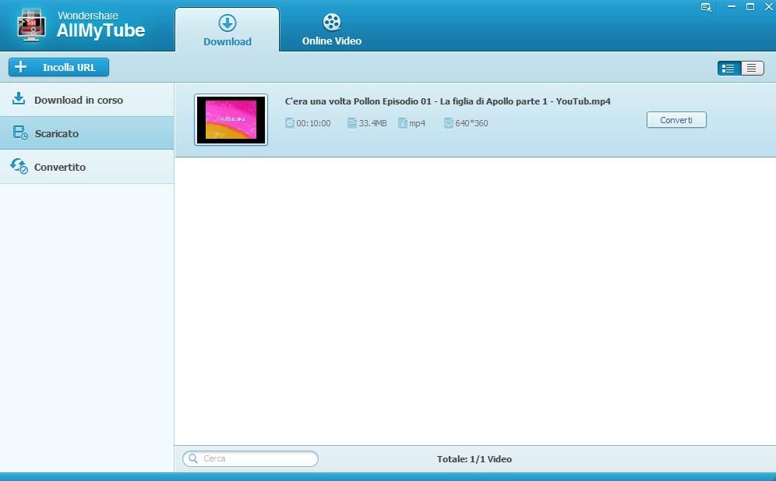776x481 pixels.
Task: Minimize the AllMyTube window
Action: click(x=732, y=7)
